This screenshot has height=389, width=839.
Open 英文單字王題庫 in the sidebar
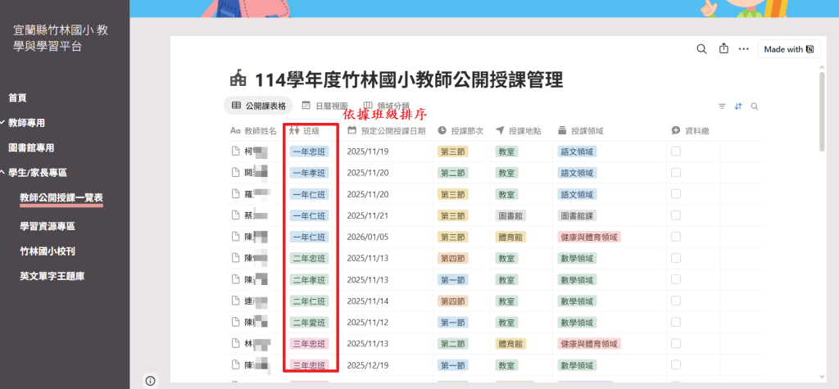click(52, 276)
